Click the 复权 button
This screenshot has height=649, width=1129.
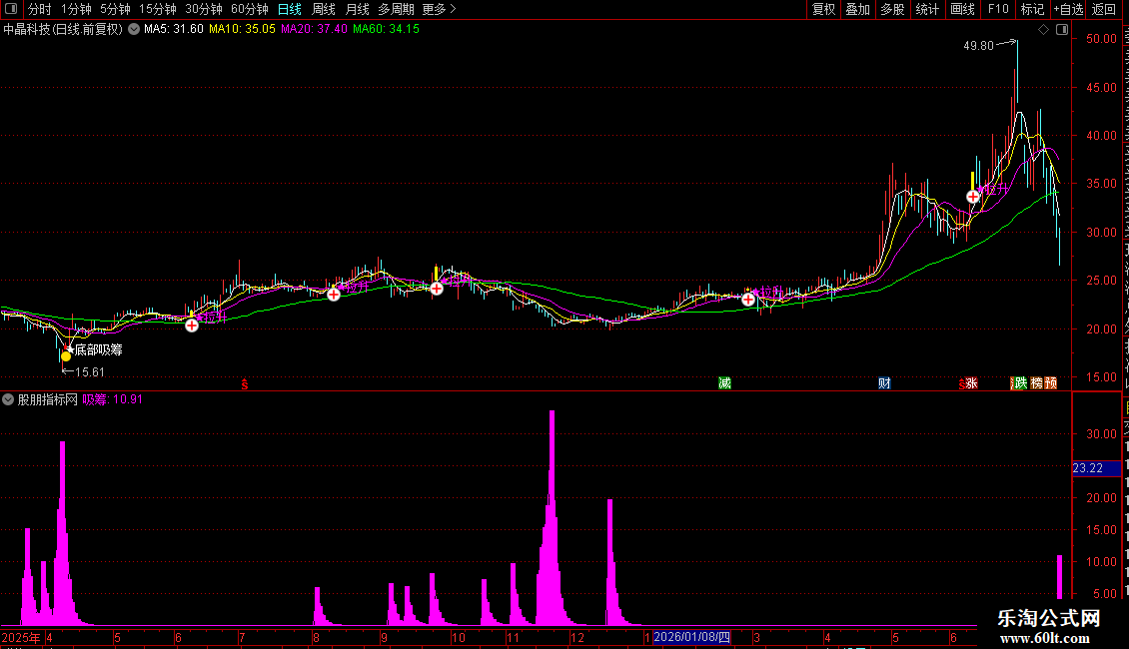(823, 9)
